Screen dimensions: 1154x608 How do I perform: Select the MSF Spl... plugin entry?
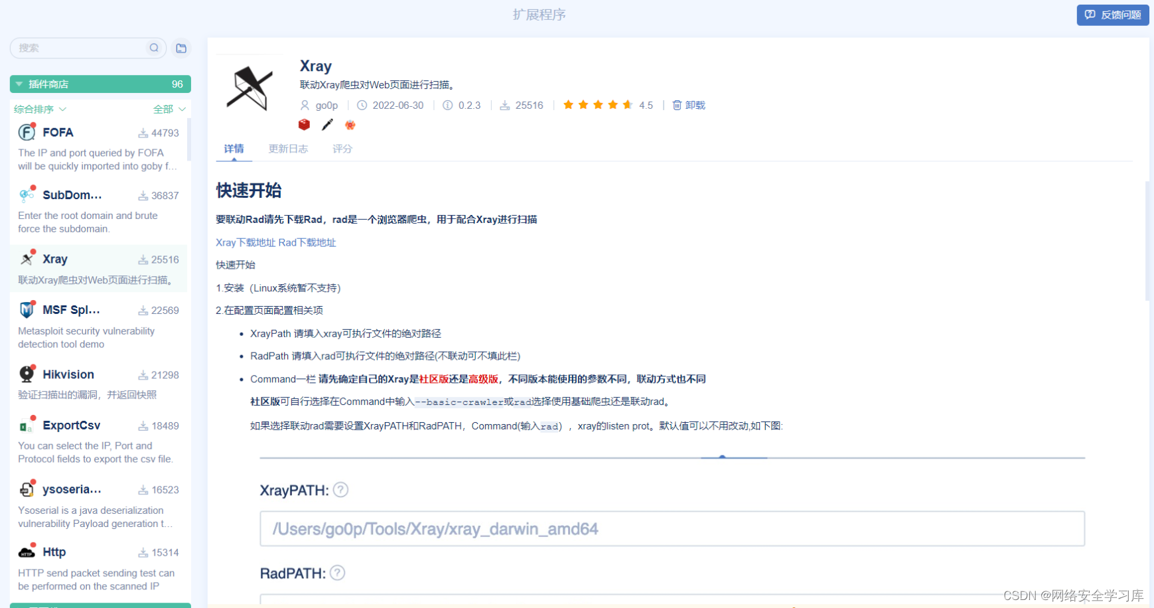(98, 327)
